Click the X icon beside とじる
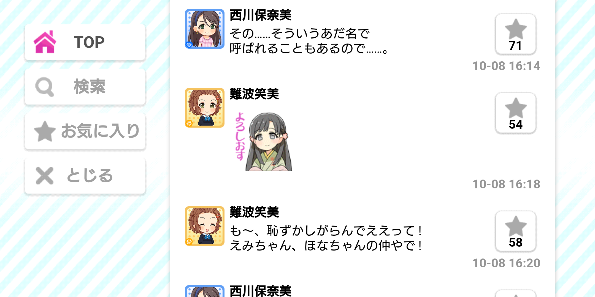Image resolution: width=595 pixels, height=297 pixels. point(44,176)
